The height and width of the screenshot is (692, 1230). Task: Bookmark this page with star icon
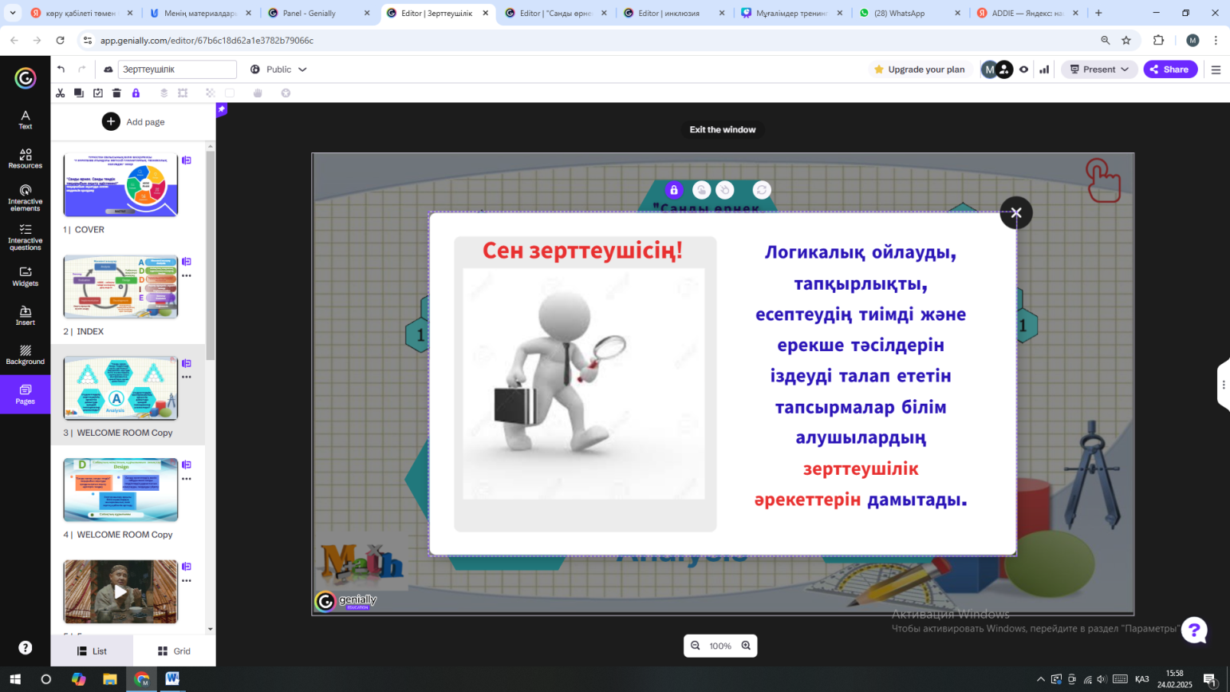[x=1126, y=40]
